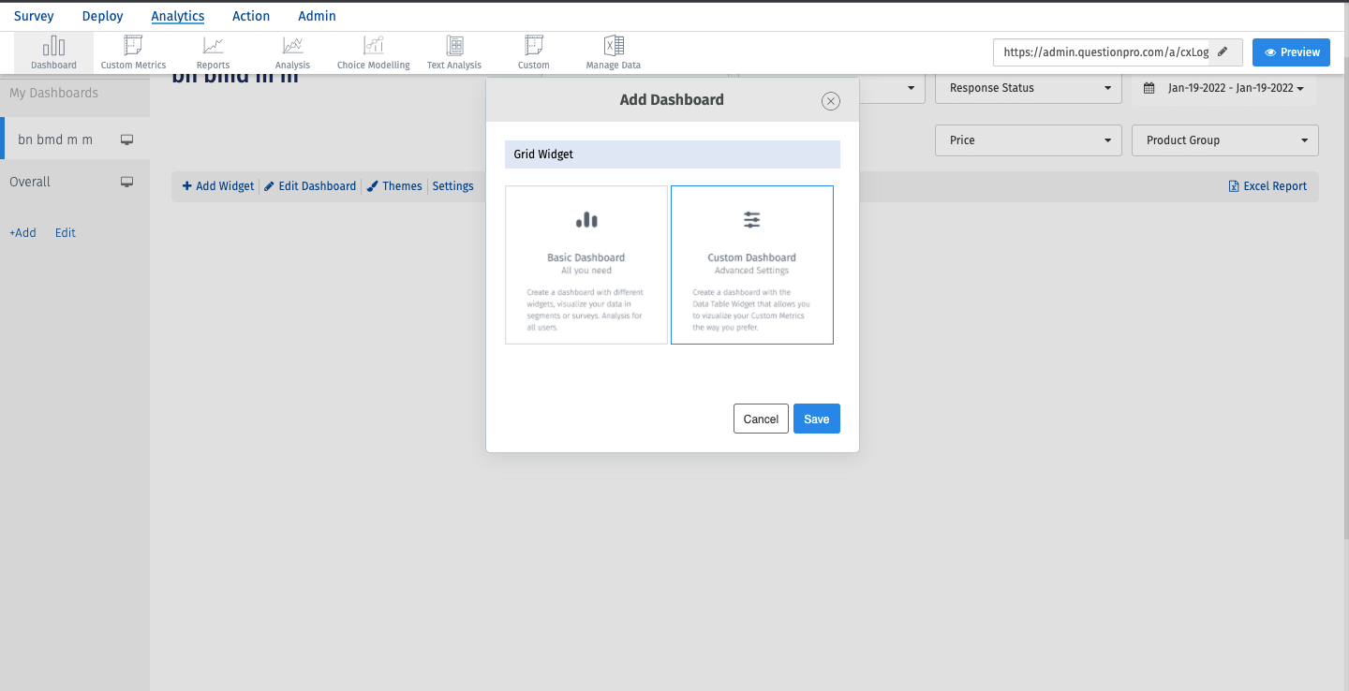The width and height of the screenshot is (1349, 691).
Task: Open the Choice Modelling tool
Action: 373,51
